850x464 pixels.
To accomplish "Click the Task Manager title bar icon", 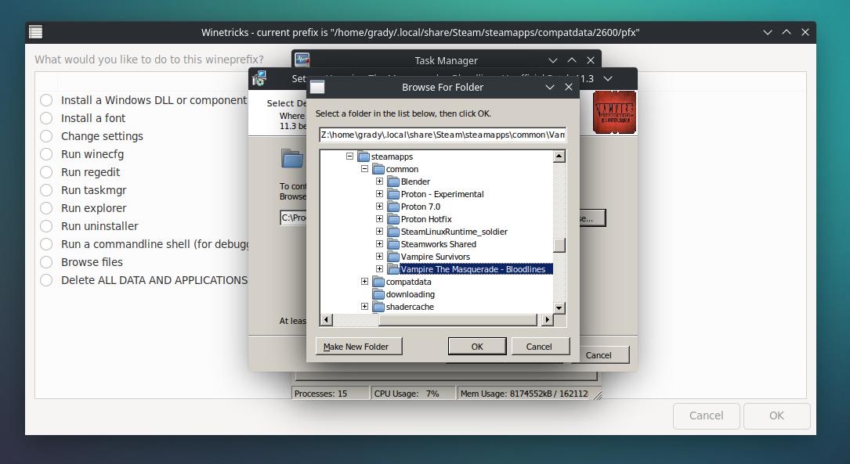I will pyautogui.click(x=302, y=59).
